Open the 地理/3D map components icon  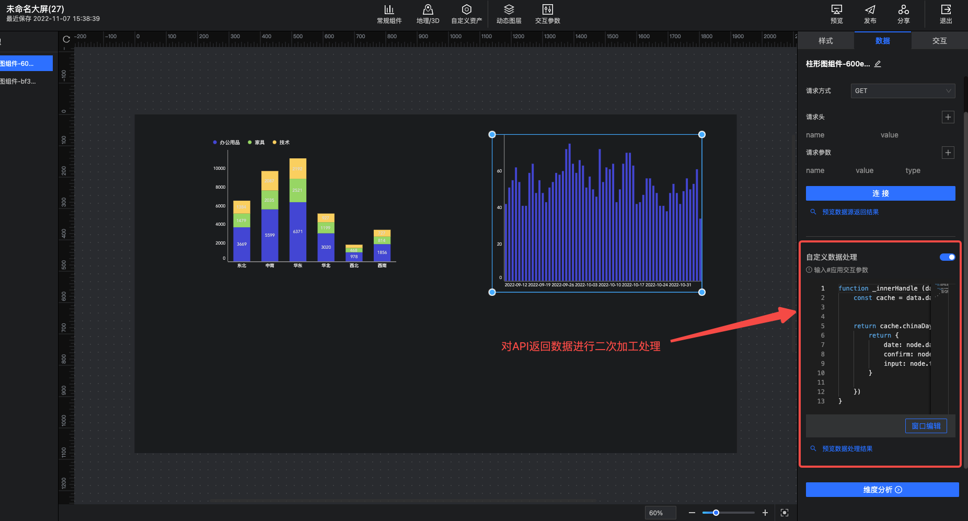[428, 10]
